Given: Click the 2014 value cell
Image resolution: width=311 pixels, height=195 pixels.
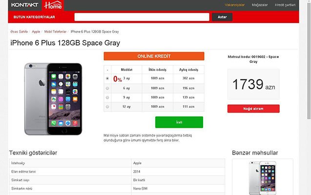Looking at the screenshot, I should (178, 172).
